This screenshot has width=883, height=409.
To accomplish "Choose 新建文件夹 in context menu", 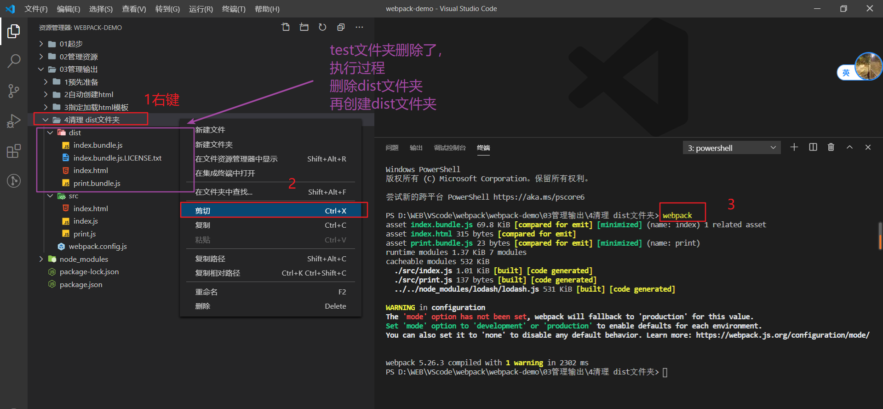I will [x=270, y=144].
